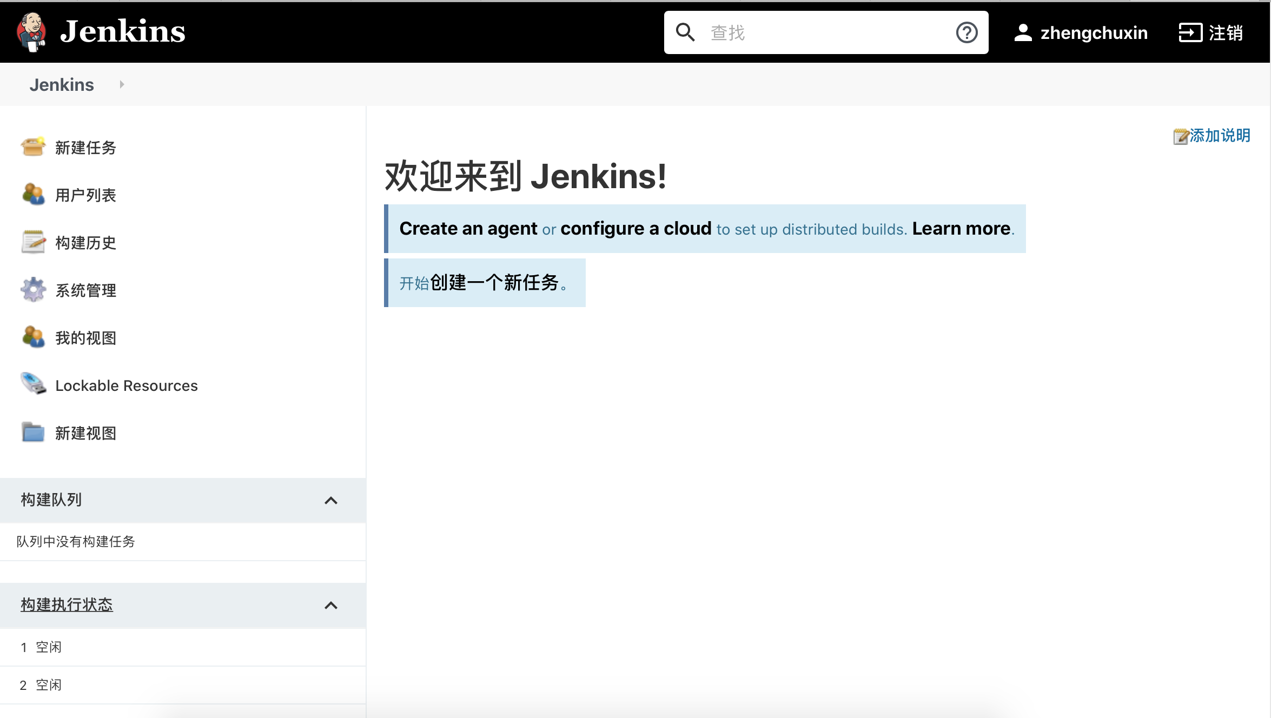This screenshot has width=1271, height=718.
Task: Click the Jenkins butler logo icon
Action: [x=31, y=31]
